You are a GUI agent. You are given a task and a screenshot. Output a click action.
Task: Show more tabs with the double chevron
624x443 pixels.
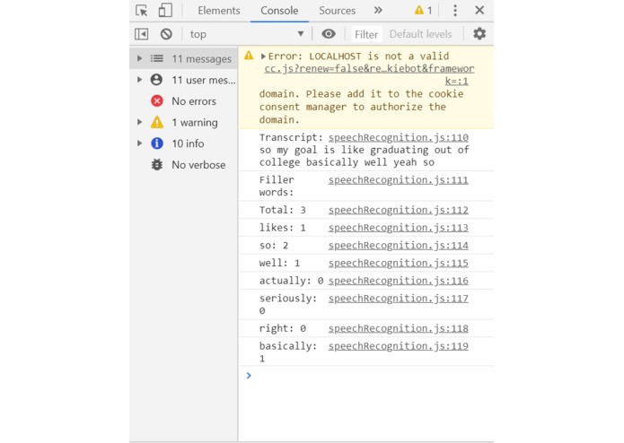[x=378, y=11]
